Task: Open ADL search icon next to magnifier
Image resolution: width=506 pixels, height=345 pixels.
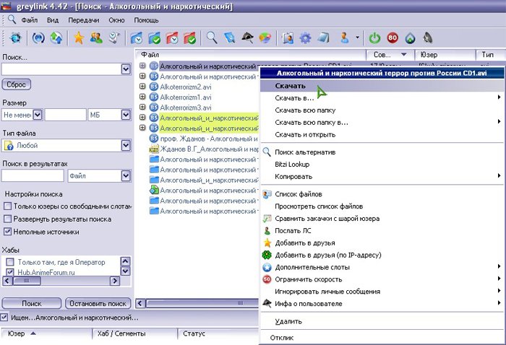Action: click(x=230, y=38)
